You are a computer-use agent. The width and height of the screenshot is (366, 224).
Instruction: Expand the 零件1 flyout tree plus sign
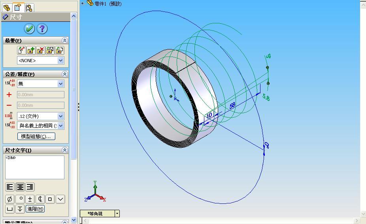pyautogui.click(x=82, y=4)
